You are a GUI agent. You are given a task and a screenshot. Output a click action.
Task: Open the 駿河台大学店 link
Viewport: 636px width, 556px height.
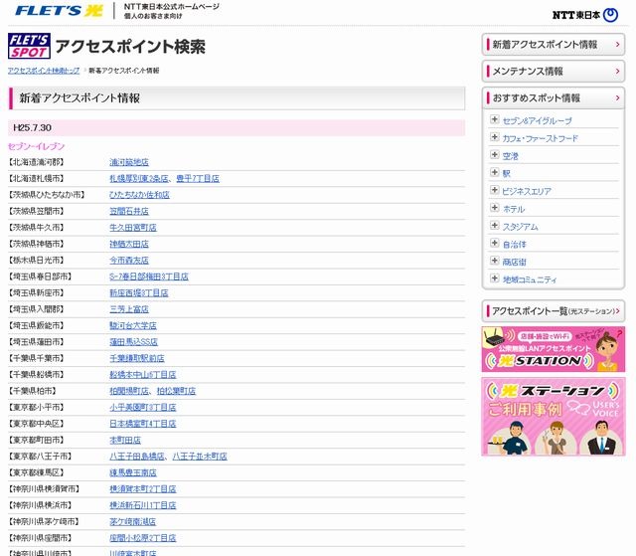tap(133, 326)
